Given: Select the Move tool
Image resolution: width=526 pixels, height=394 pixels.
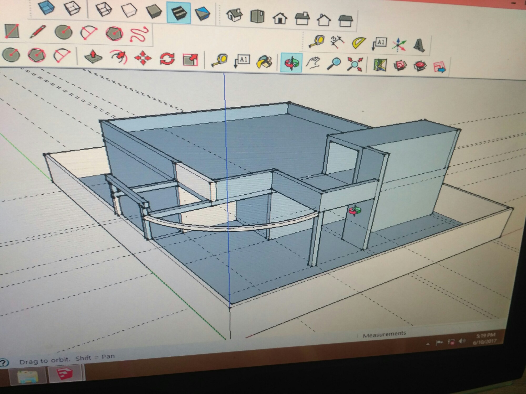Looking at the screenshot, I should tap(143, 58).
